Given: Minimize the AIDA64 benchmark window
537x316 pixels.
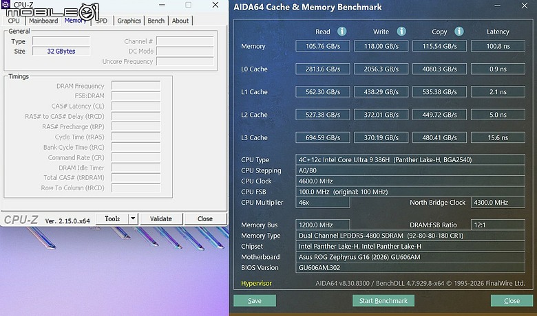Looking at the screenshot, I should click(497, 5).
